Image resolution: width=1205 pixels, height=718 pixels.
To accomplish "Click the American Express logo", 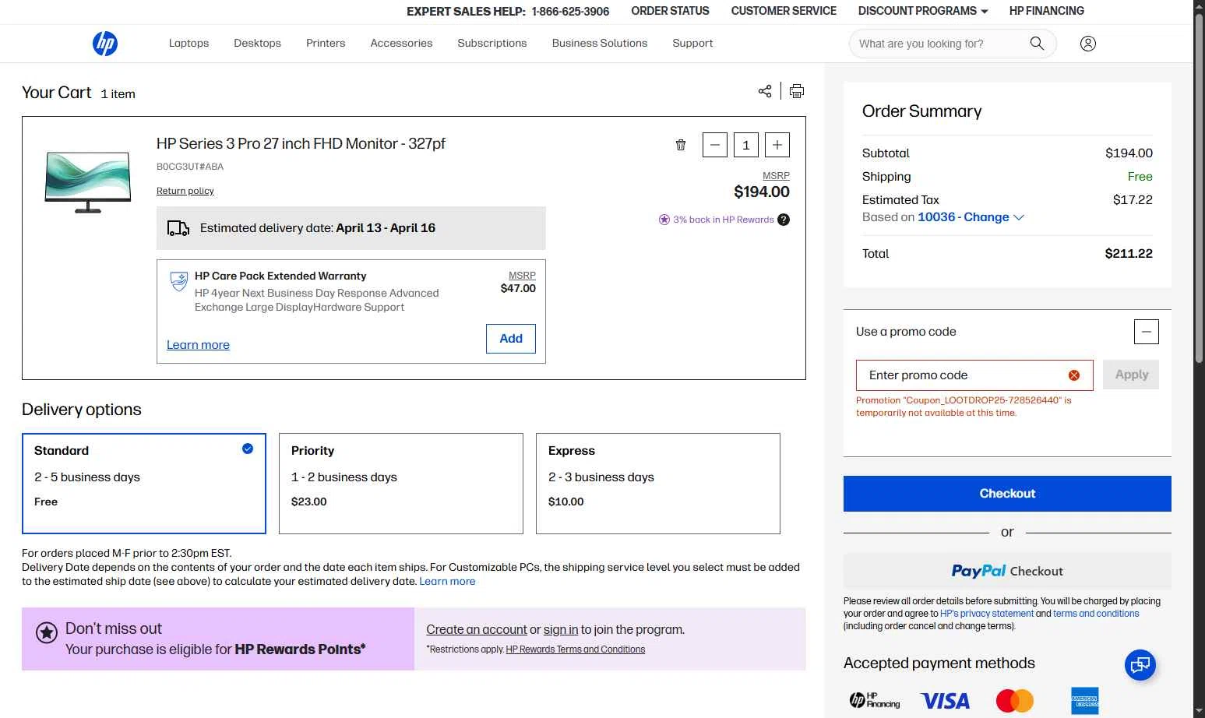I will click(x=1085, y=701).
